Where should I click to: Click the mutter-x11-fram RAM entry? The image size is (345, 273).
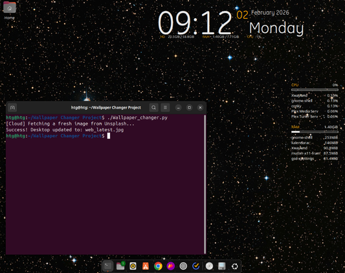[315, 153]
